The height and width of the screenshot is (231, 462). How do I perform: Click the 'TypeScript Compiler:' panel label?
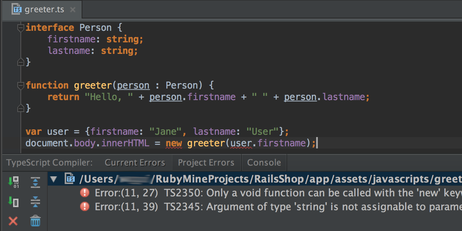[x=49, y=162]
